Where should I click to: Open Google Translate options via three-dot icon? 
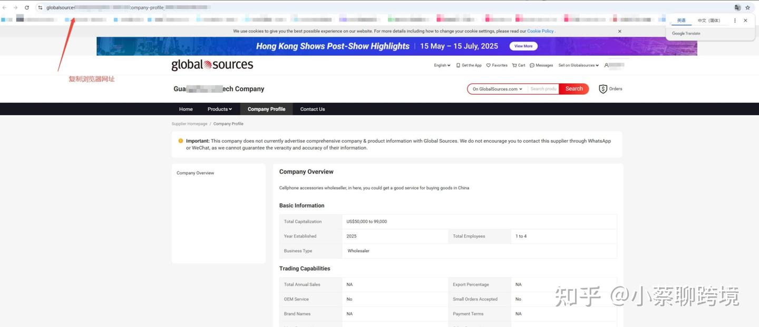click(x=735, y=20)
